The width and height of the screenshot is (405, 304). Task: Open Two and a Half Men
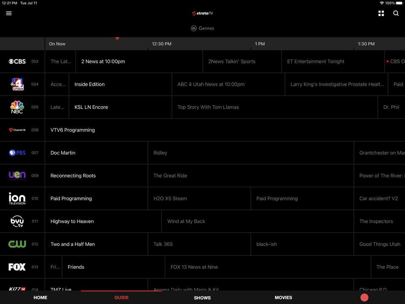tap(96, 244)
